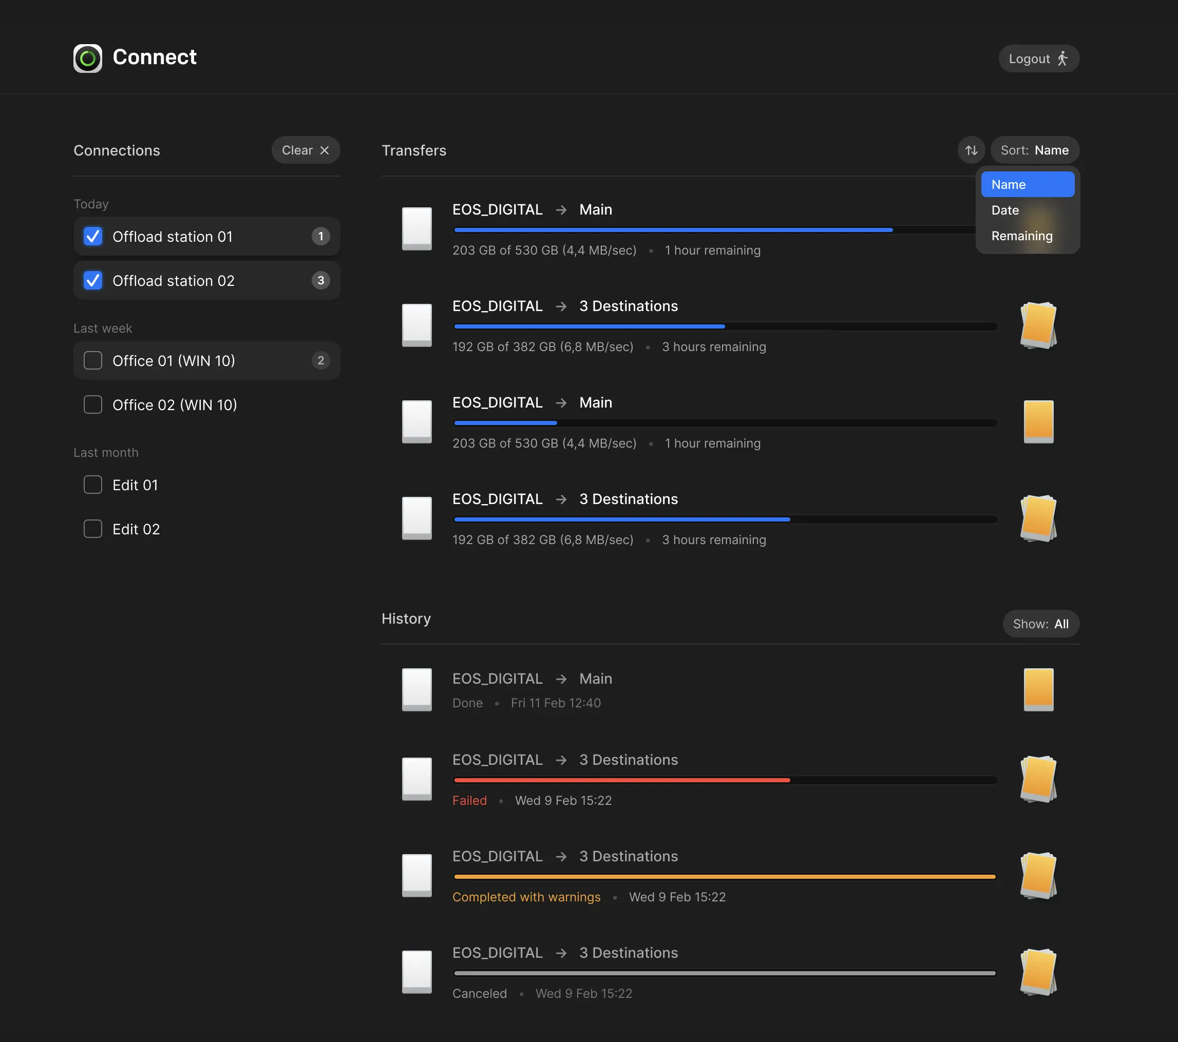Image resolution: width=1178 pixels, height=1042 pixels.
Task: Choose Remaining in the sort menu
Action: (1027, 236)
